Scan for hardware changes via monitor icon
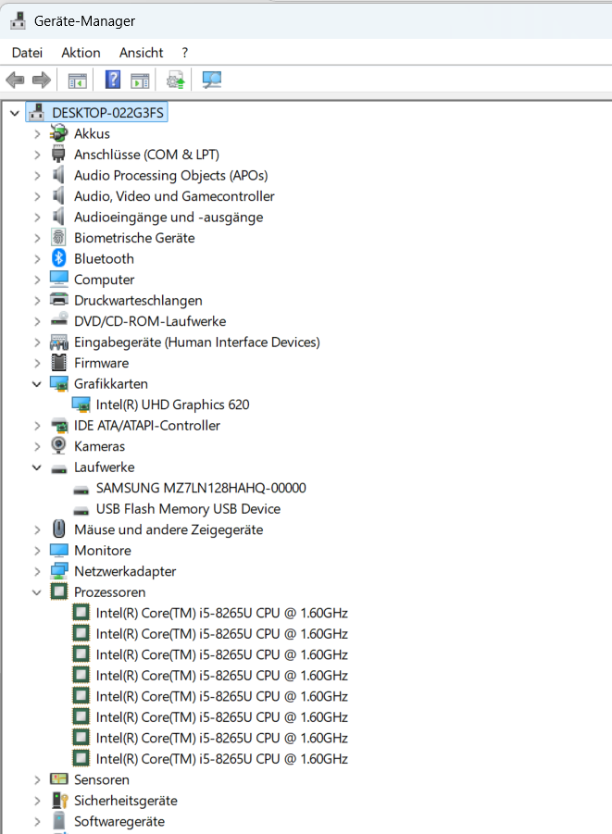The height and width of the screenshot is (834, 612). (212, 81)
